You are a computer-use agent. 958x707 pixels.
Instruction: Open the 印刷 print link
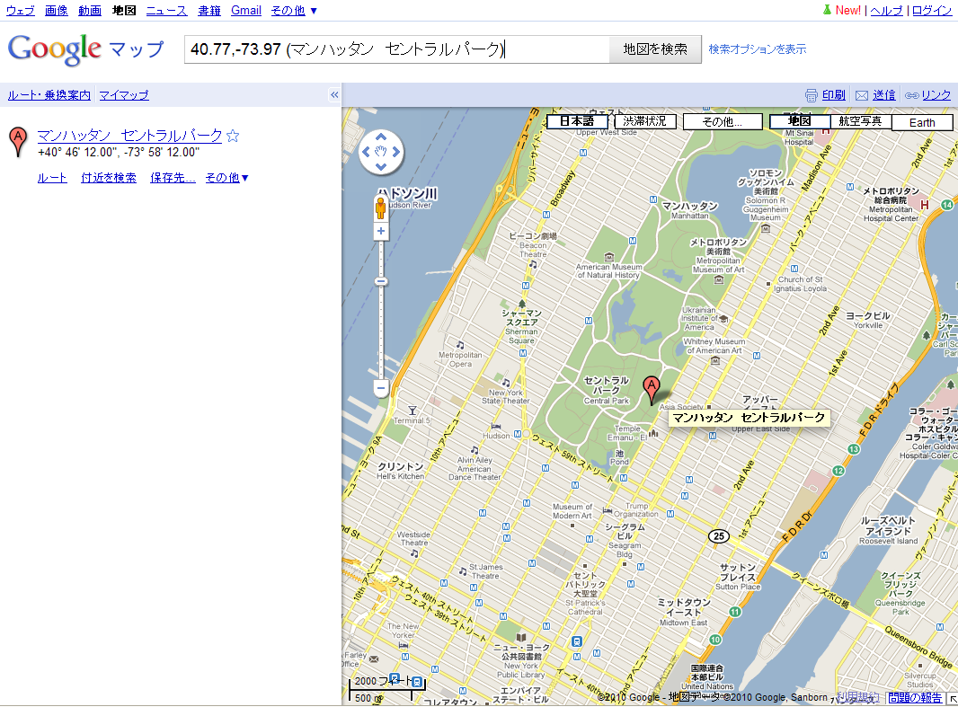[x=833, y=95]
